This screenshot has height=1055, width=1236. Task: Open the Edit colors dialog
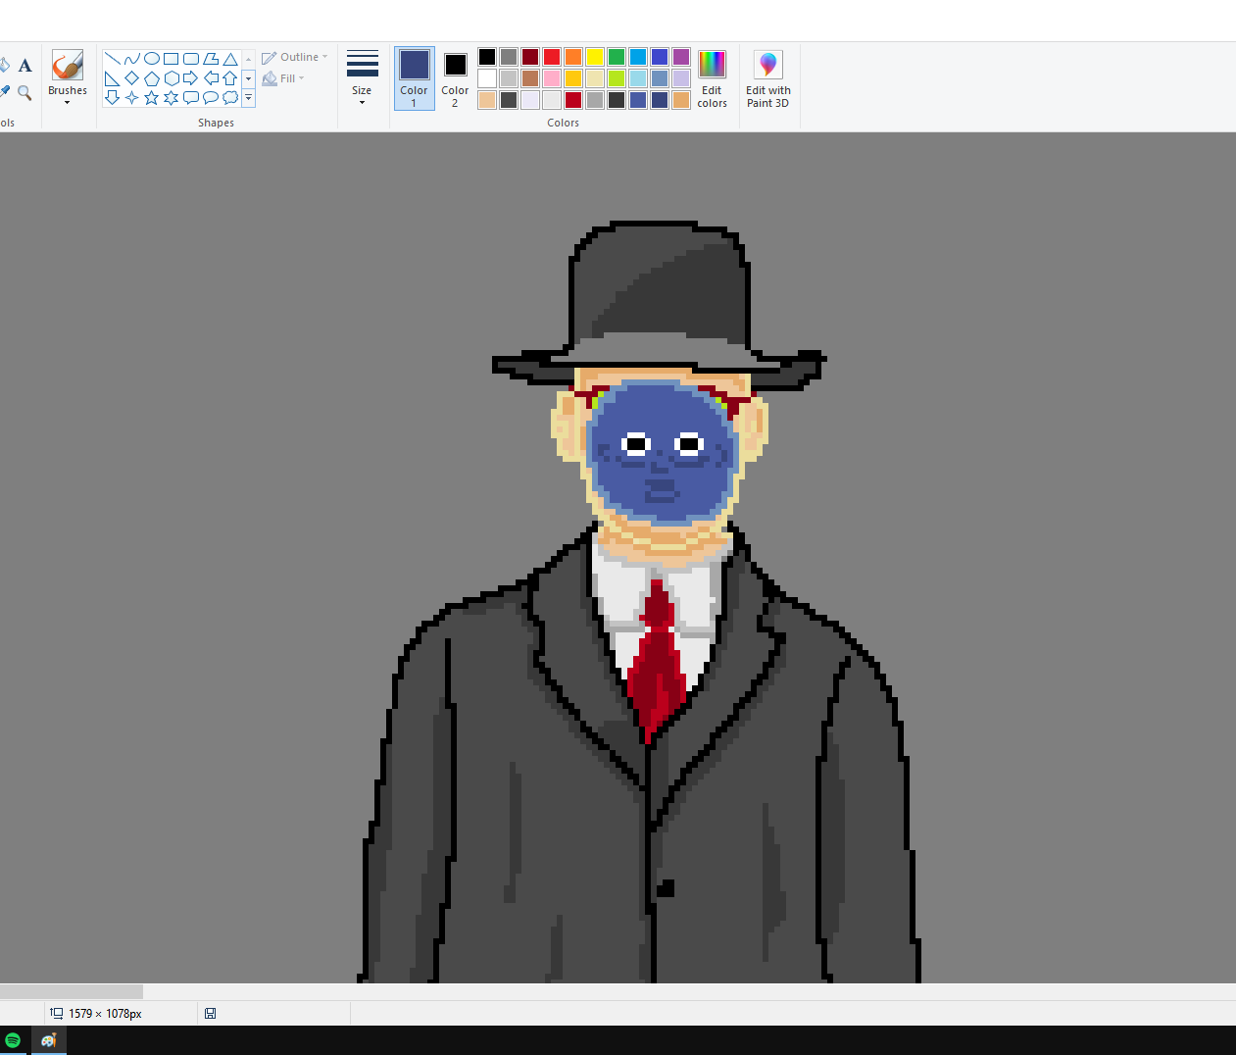tap(713, 78)
